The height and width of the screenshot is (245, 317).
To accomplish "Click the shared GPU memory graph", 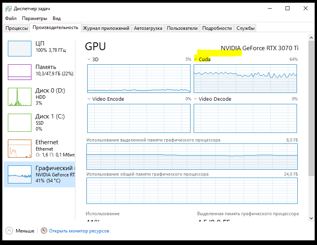I will click(x=192, y=191).
